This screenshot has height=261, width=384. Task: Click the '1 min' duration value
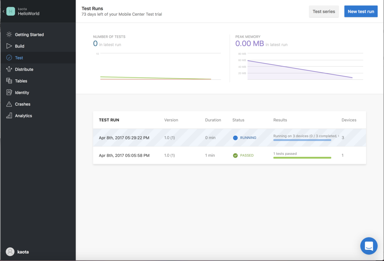pyautogui.click(x=210, y=155)
